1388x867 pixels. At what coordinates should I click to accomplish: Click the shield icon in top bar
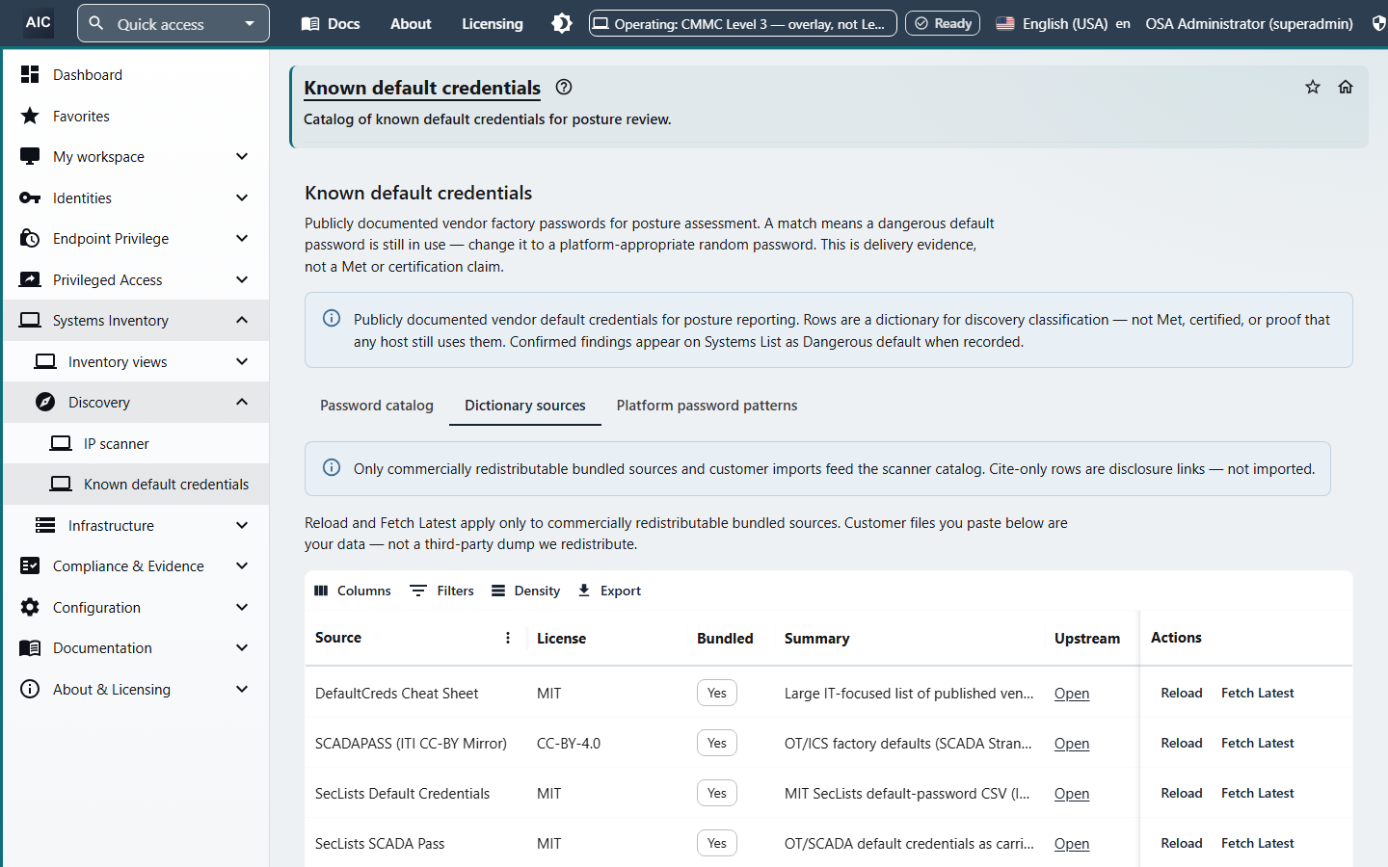(x=1379, y=23)
